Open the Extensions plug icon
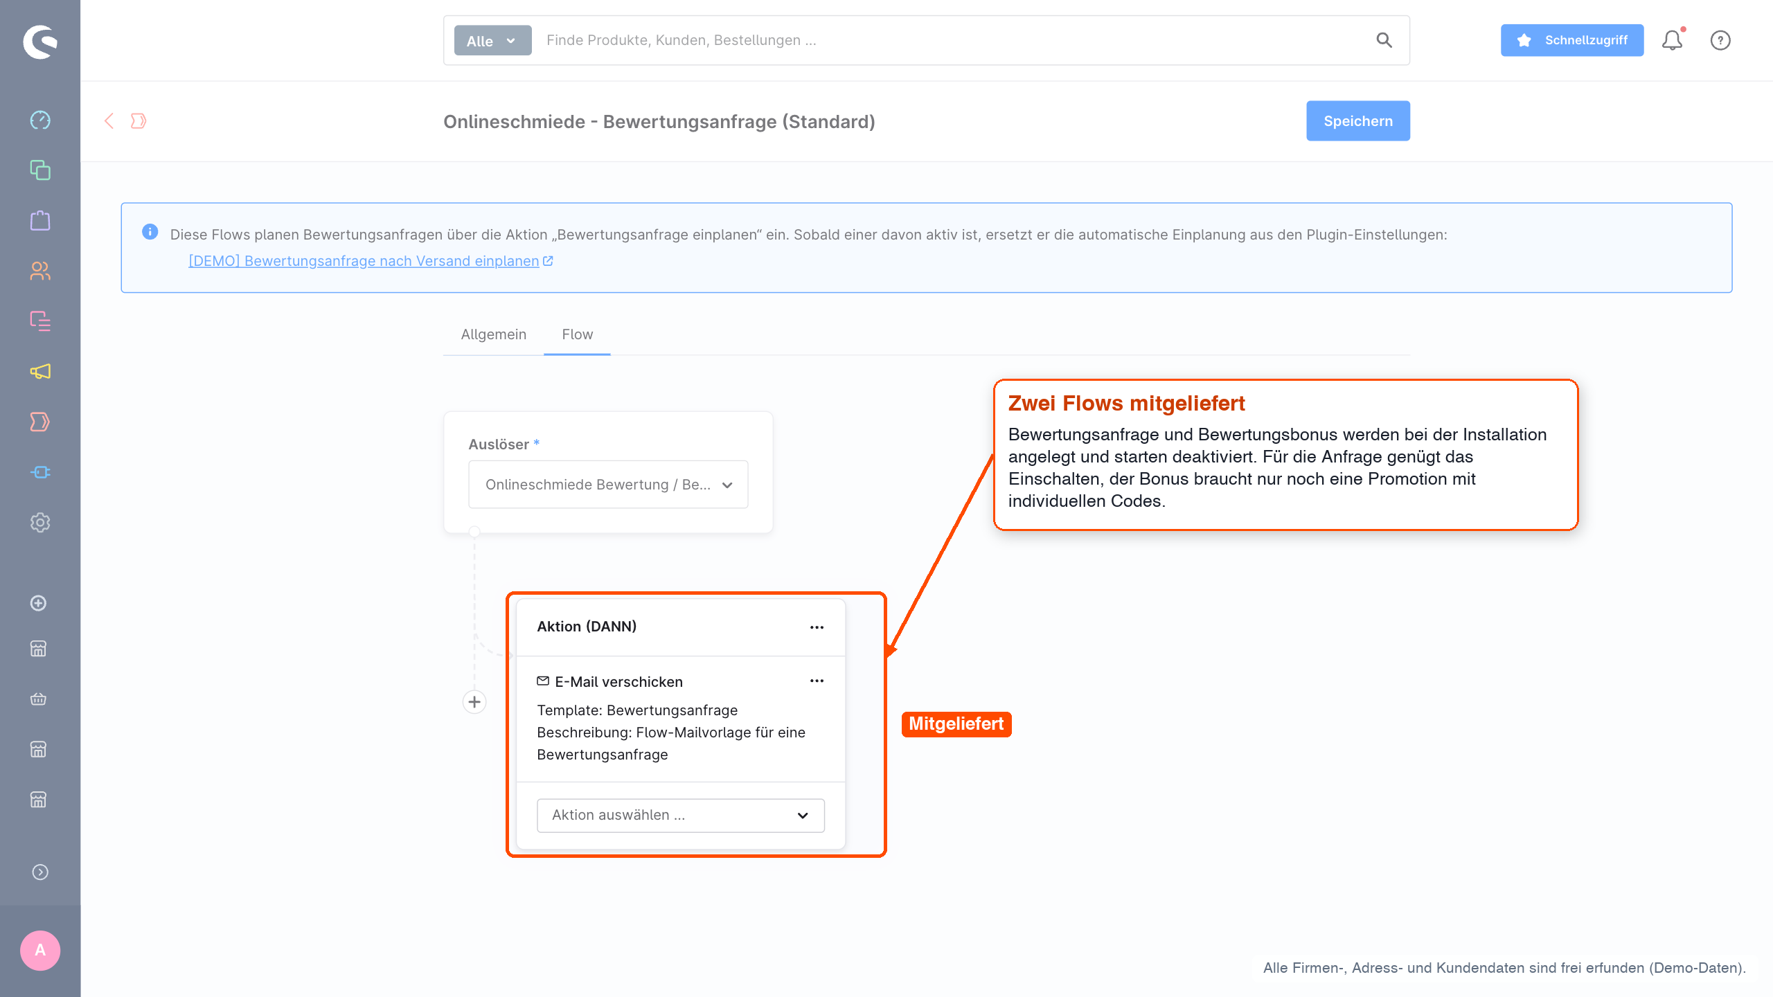1773x997 pixels. coord(40,472)
